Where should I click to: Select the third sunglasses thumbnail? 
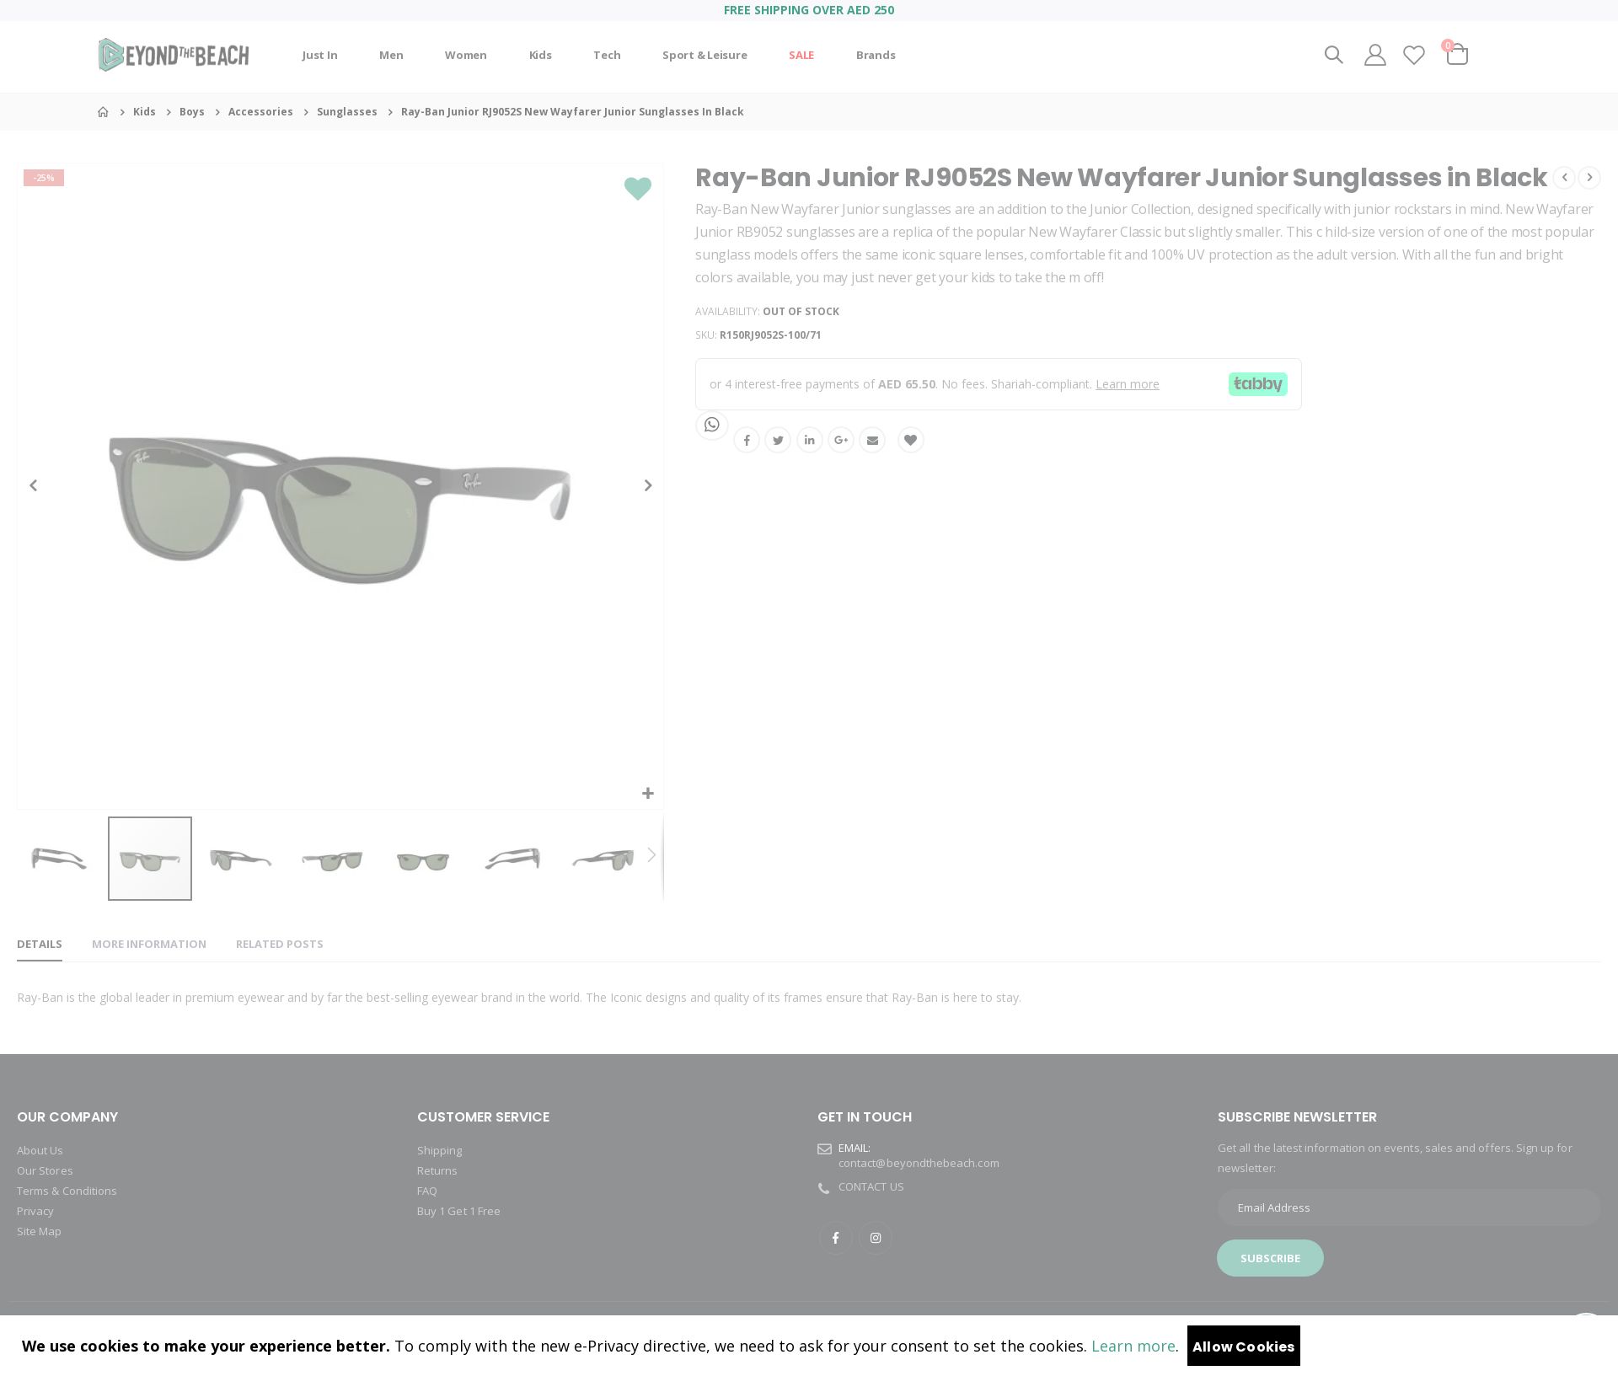241,859
